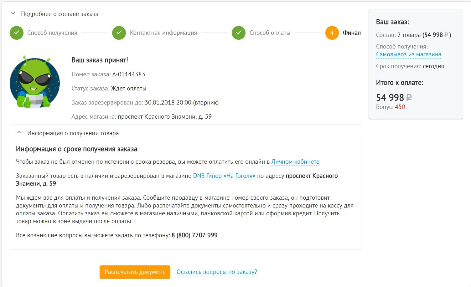Click the Подробнее о составе заказа label
This screenshot has width=471, height=287.
click(60, 14)
